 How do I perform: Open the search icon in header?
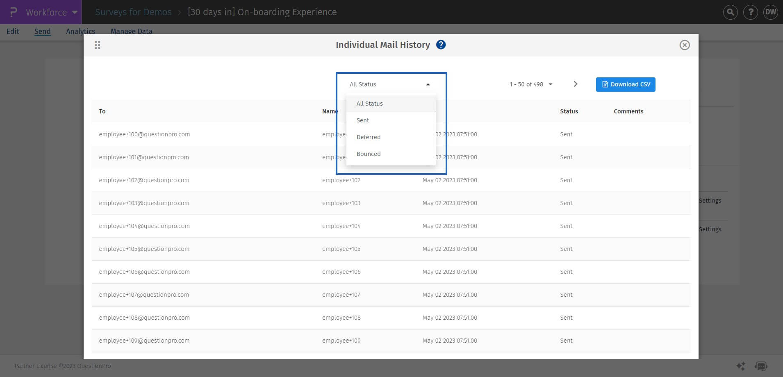point(730,12)
